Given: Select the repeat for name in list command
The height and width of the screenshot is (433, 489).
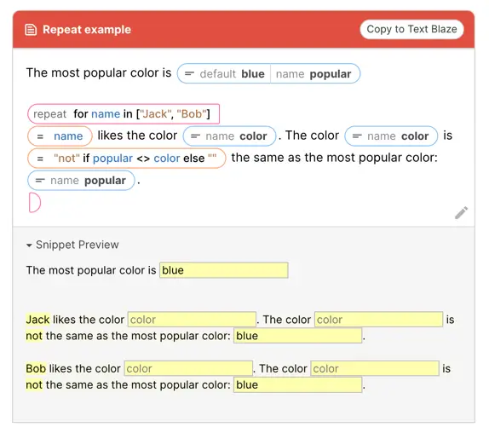Looking at the screenshot, I should point(124,114).
